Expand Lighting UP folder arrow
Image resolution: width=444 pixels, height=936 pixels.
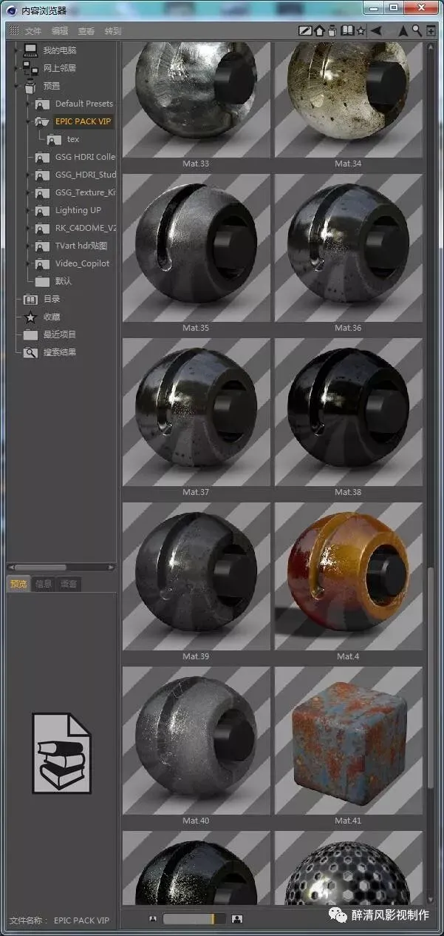[29, 210]
